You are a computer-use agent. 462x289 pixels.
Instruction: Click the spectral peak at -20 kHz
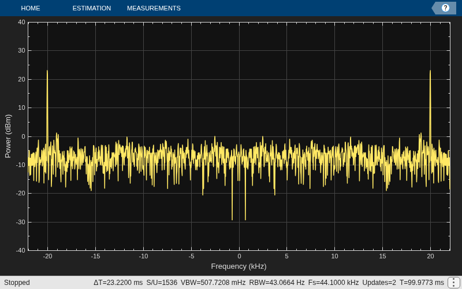47,71
